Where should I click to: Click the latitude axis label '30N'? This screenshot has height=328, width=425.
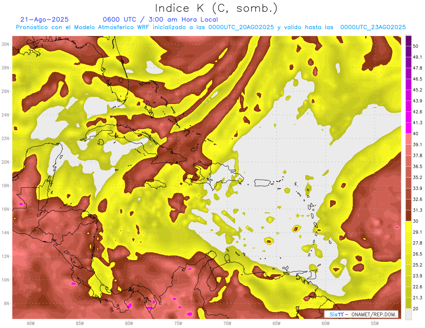point(5,44)
